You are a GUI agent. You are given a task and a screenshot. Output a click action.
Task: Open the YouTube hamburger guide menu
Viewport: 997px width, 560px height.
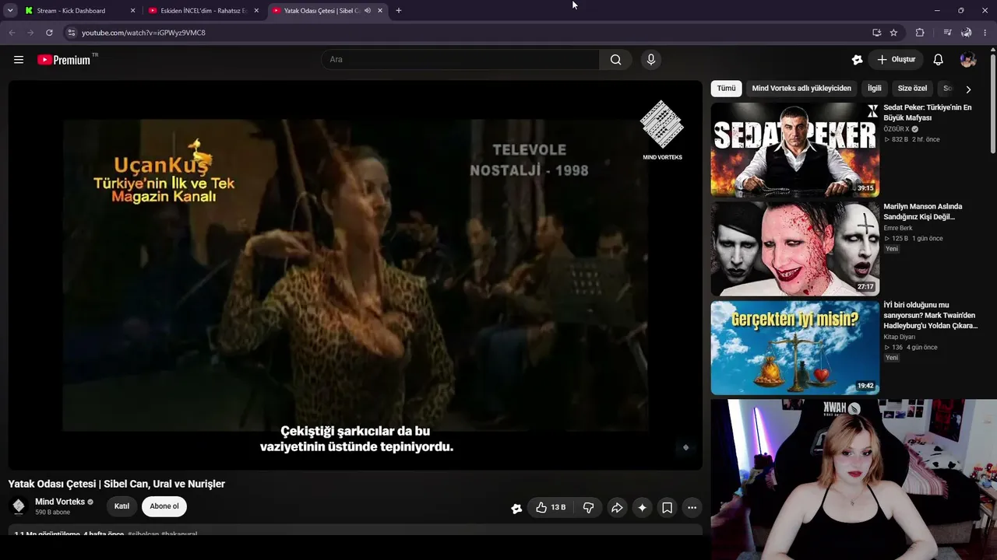19,60
